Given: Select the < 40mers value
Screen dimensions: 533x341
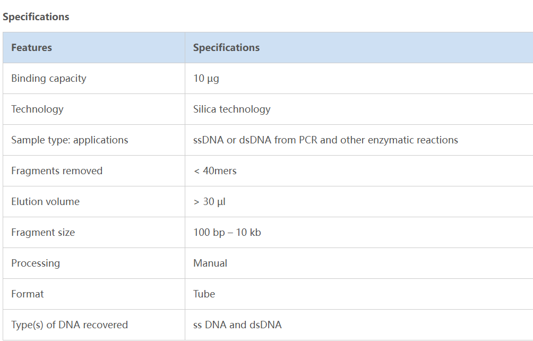Looking at the screenshot, I should pos(215,170).
